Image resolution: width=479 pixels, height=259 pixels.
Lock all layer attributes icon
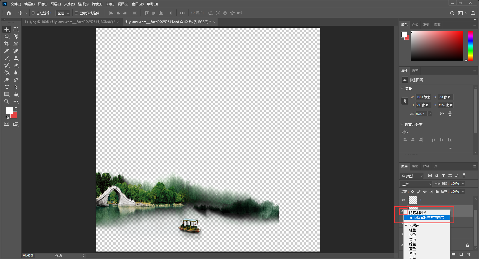(x=437, y=191)
